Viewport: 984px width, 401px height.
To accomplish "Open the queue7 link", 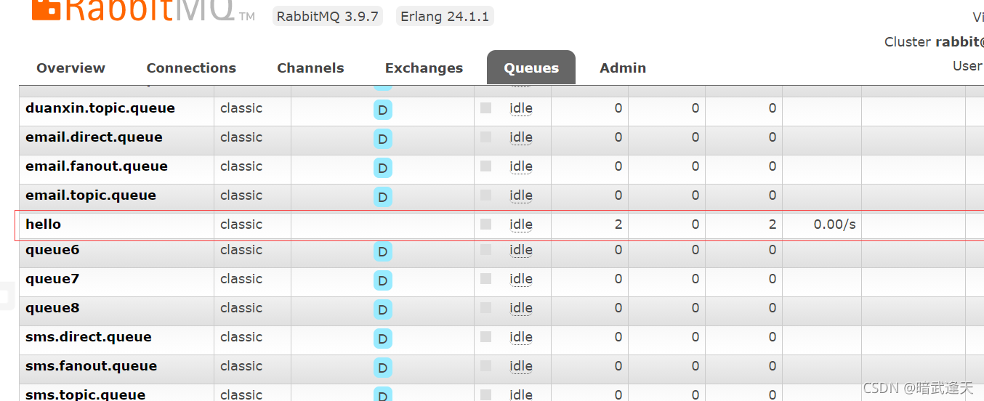I will tap(52, 279).
